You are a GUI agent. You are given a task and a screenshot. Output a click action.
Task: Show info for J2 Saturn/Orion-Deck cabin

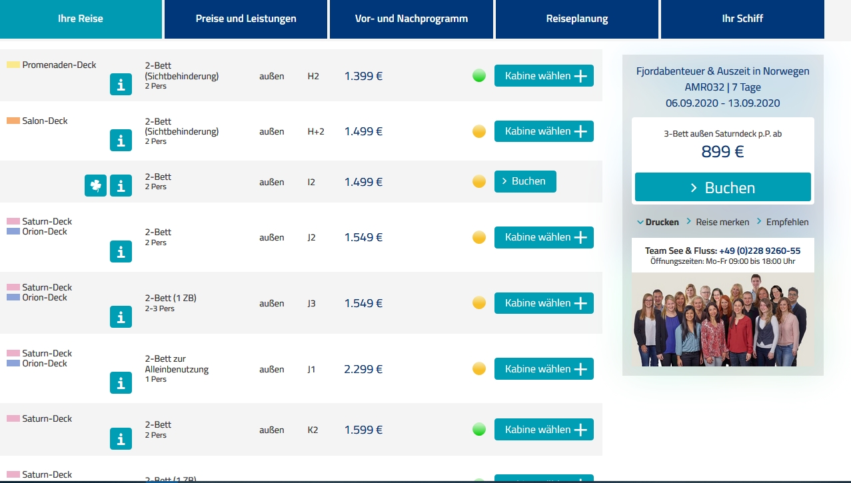coord(121,251)
